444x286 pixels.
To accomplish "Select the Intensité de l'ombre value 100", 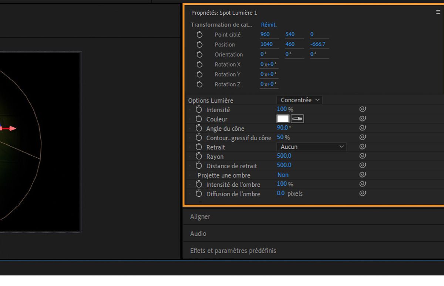I will pos(282,184).
